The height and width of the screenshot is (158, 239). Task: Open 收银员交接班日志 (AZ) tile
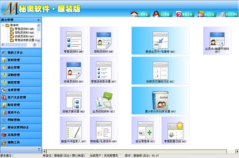[161, 71]
